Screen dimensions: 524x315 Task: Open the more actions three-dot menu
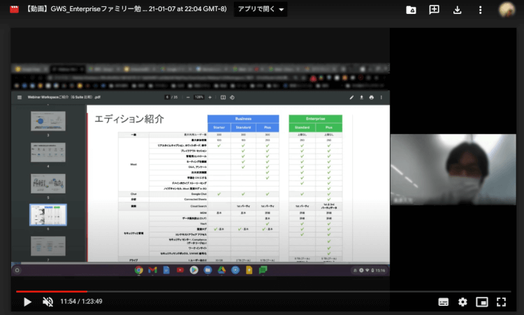(480, 10)
